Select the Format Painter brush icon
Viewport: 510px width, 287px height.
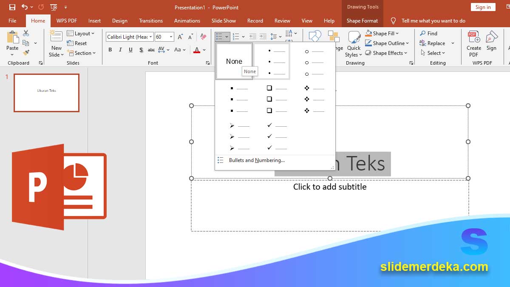pos(26,53)
